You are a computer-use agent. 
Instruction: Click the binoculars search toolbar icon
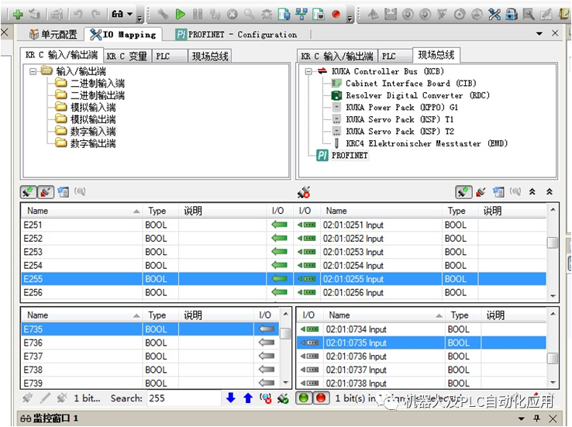click(x=117, y=13)
